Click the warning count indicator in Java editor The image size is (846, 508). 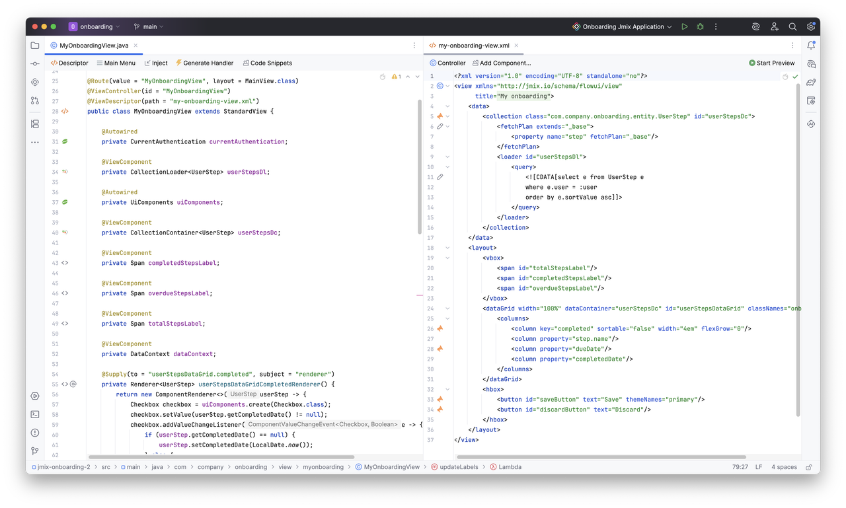tap(397, 77)
